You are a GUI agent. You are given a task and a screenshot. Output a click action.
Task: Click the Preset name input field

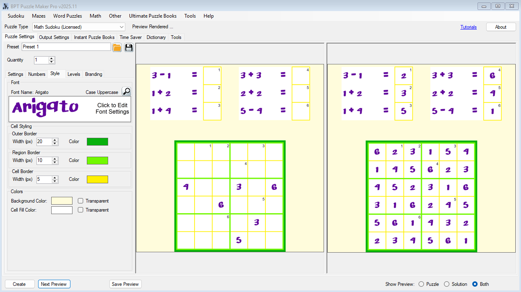66,47
